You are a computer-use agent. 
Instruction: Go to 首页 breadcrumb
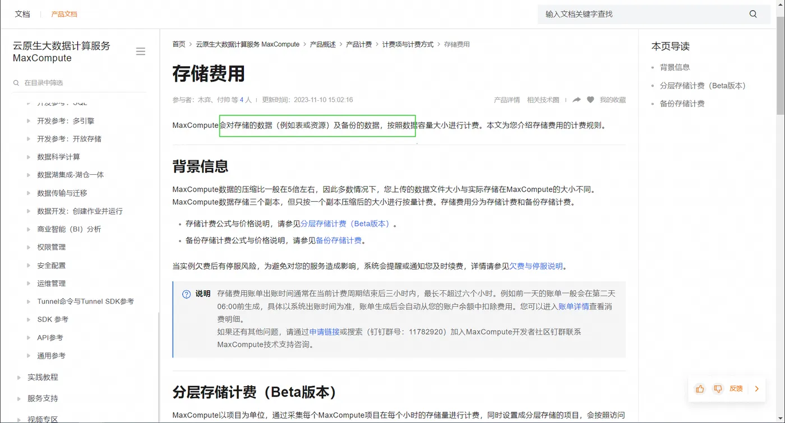pos(179,44)
